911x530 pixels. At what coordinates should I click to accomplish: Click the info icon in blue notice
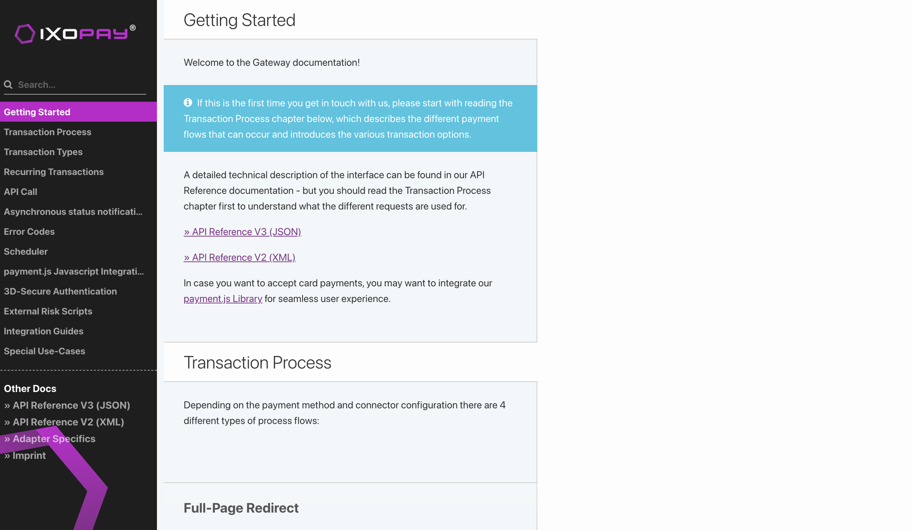(x=188, y=102)
